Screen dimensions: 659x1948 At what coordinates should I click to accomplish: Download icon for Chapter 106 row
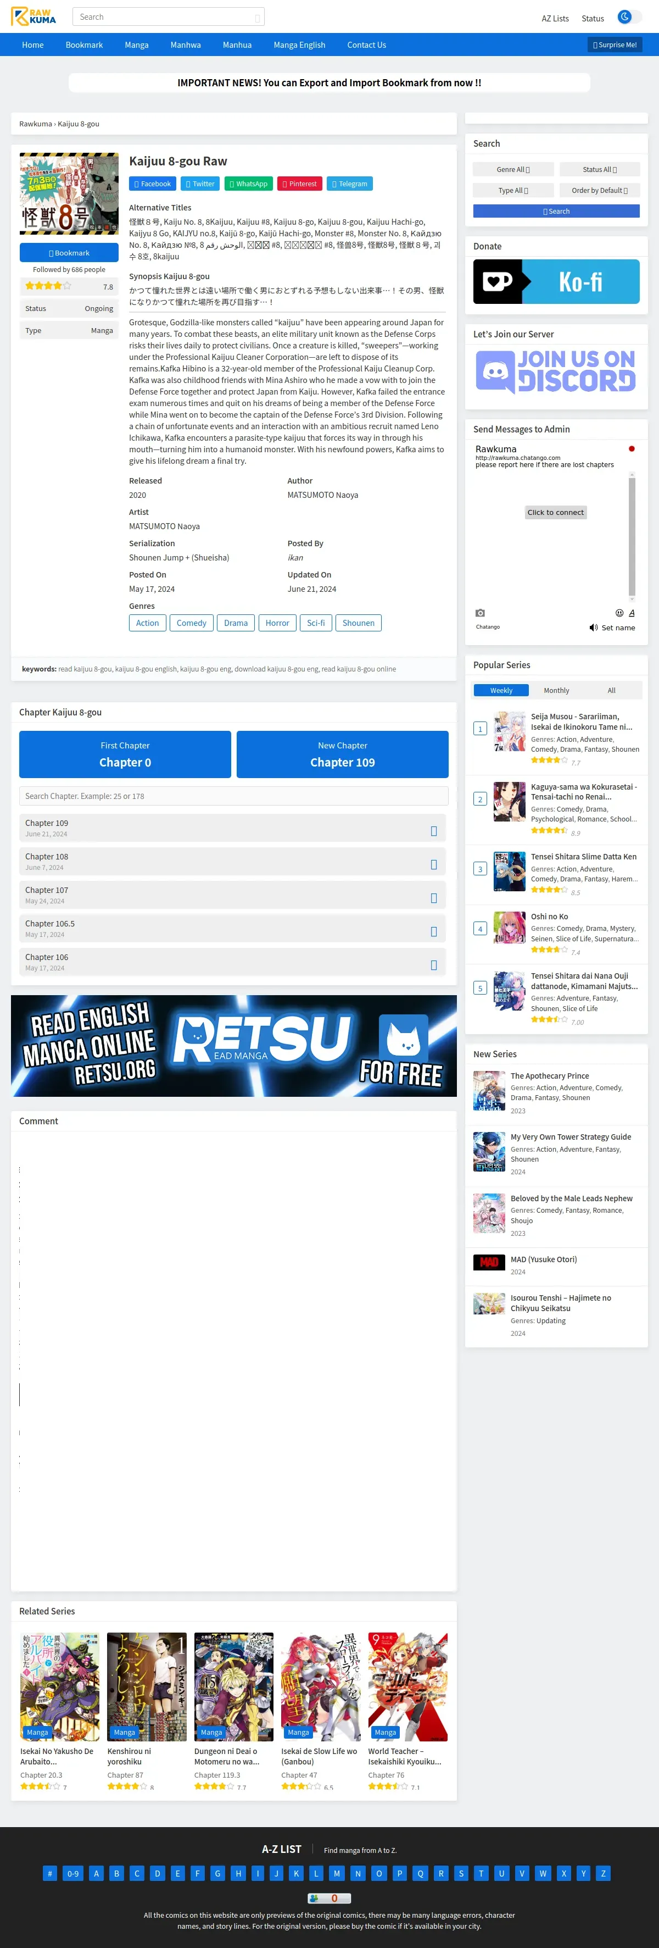434,965
